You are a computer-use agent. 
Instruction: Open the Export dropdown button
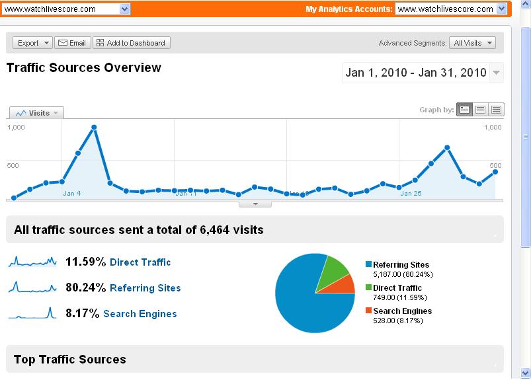(32, 43)
